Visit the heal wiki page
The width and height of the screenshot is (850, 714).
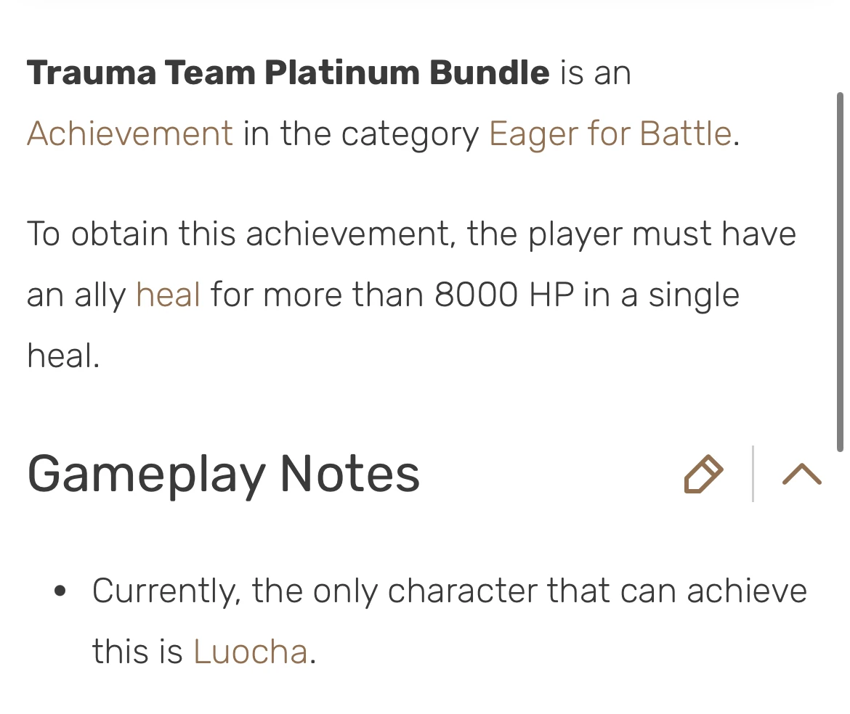(x=168, y=295)
